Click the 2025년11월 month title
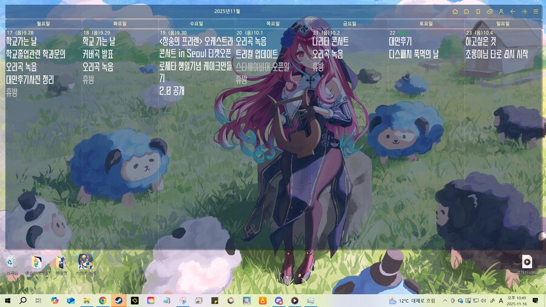The width and height of the screenshot is (546, 307). 227,11
